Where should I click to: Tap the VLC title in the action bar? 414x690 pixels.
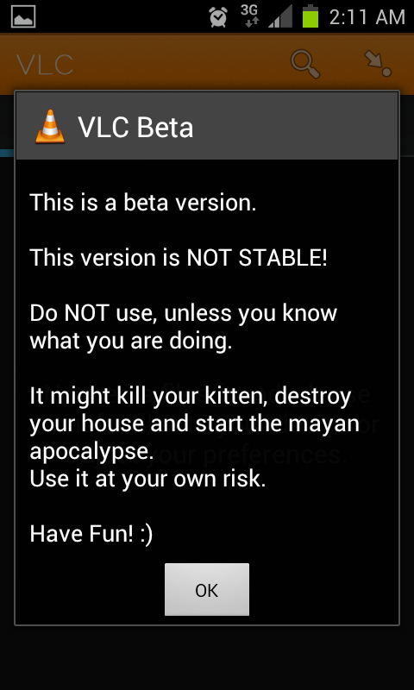[x=45, y=66]
